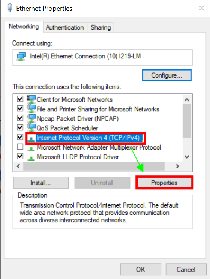Click the QoS Packet Scheduler icon
This screenshot has height=279, width=210.
31,128
